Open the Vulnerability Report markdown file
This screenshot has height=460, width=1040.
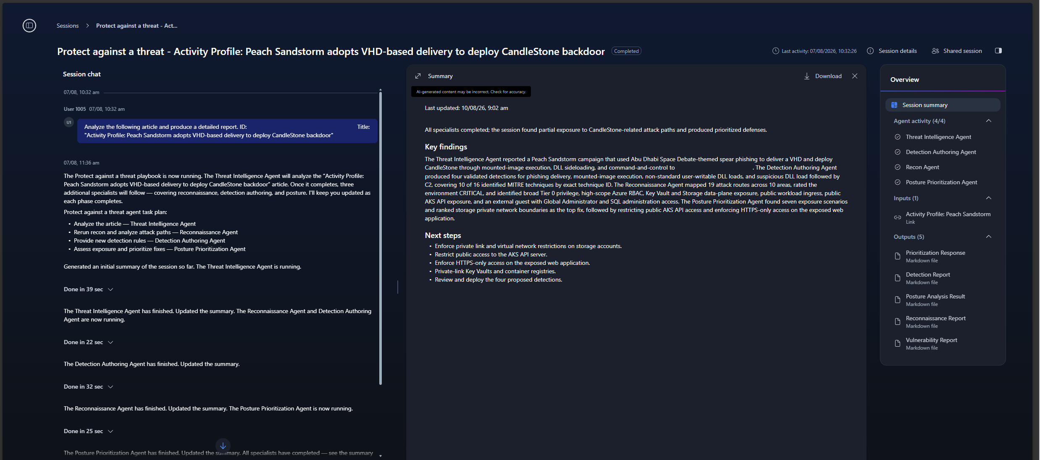click(932, 343)
